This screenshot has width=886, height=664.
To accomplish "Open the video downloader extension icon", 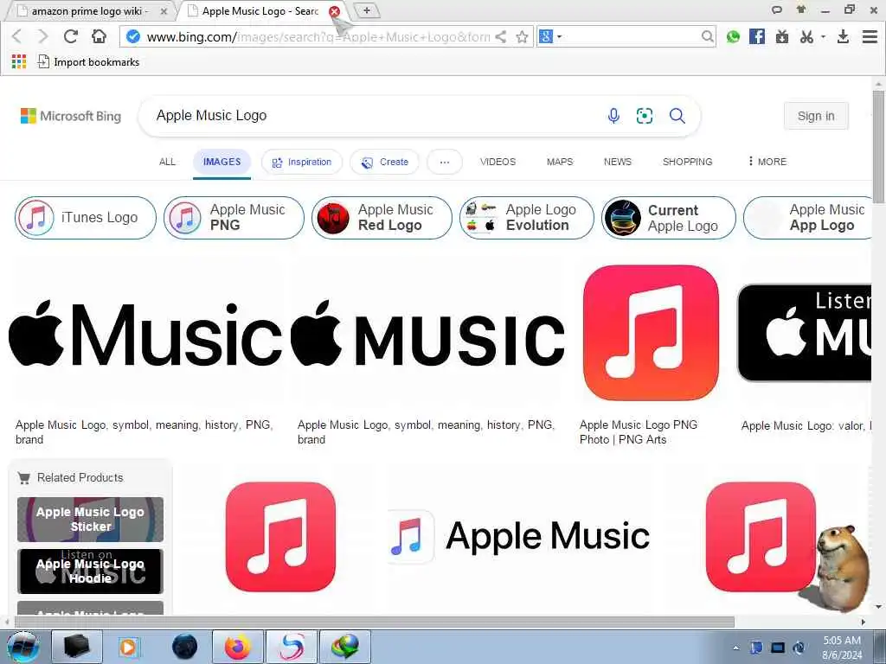I will [782, 37].
